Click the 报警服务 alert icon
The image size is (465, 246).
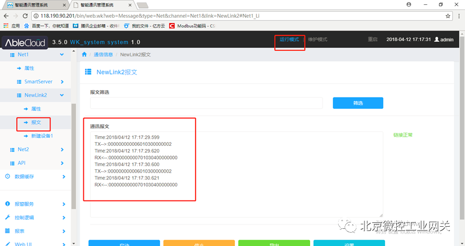tap(8, 204)
